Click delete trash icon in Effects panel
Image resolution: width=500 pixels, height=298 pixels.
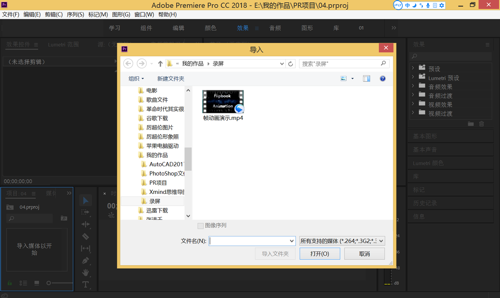tap(482, 124)
